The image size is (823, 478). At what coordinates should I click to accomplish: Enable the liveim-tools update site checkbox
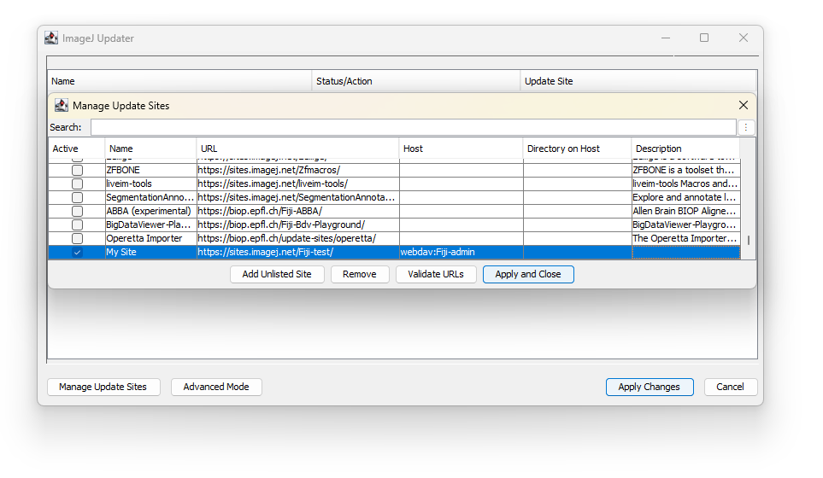point(77,184)
